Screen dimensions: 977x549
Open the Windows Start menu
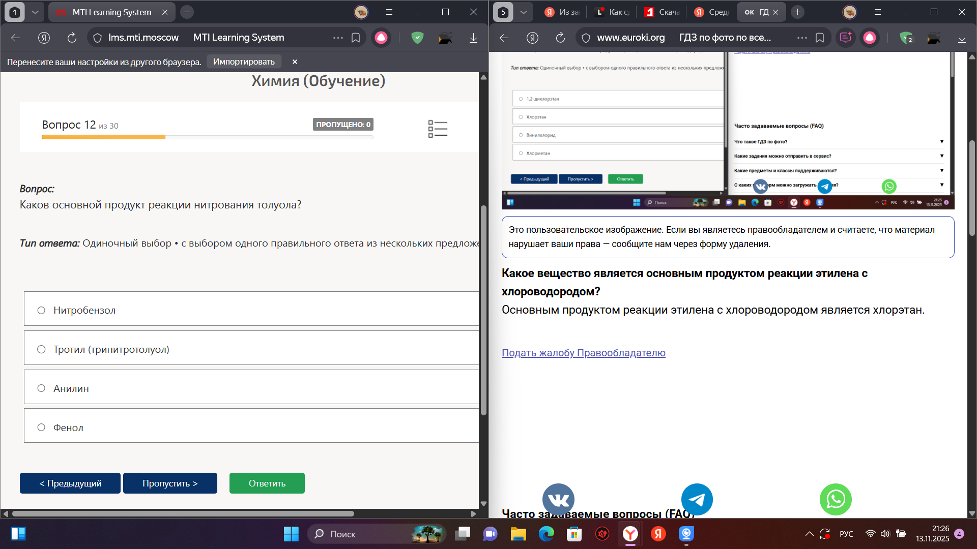click(x=291, y=534)
